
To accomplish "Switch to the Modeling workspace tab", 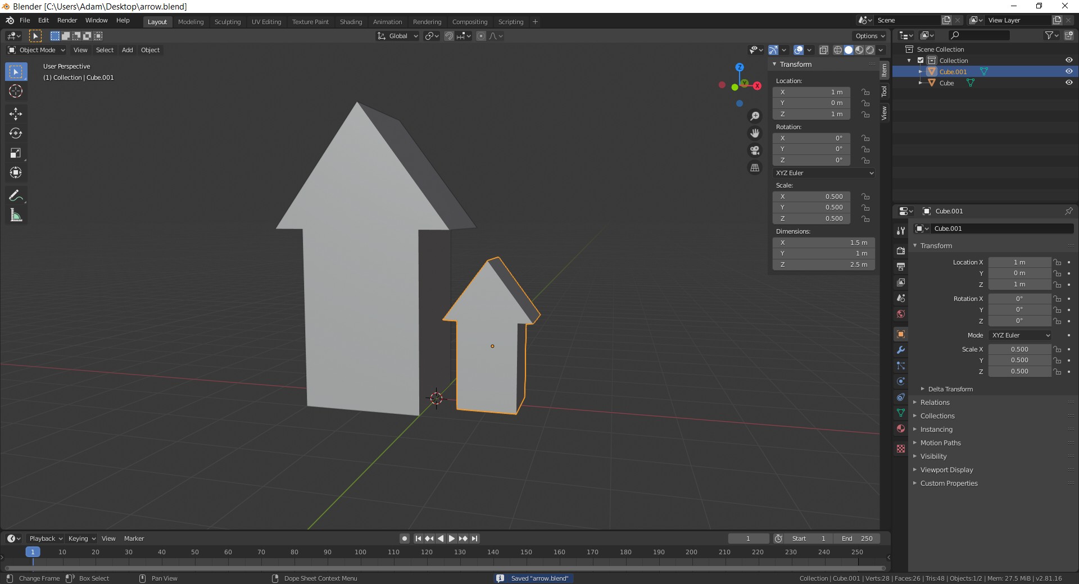I will click(191, 22).
